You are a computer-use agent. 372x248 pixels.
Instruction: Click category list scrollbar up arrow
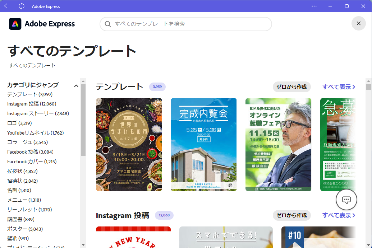(83, 81)
